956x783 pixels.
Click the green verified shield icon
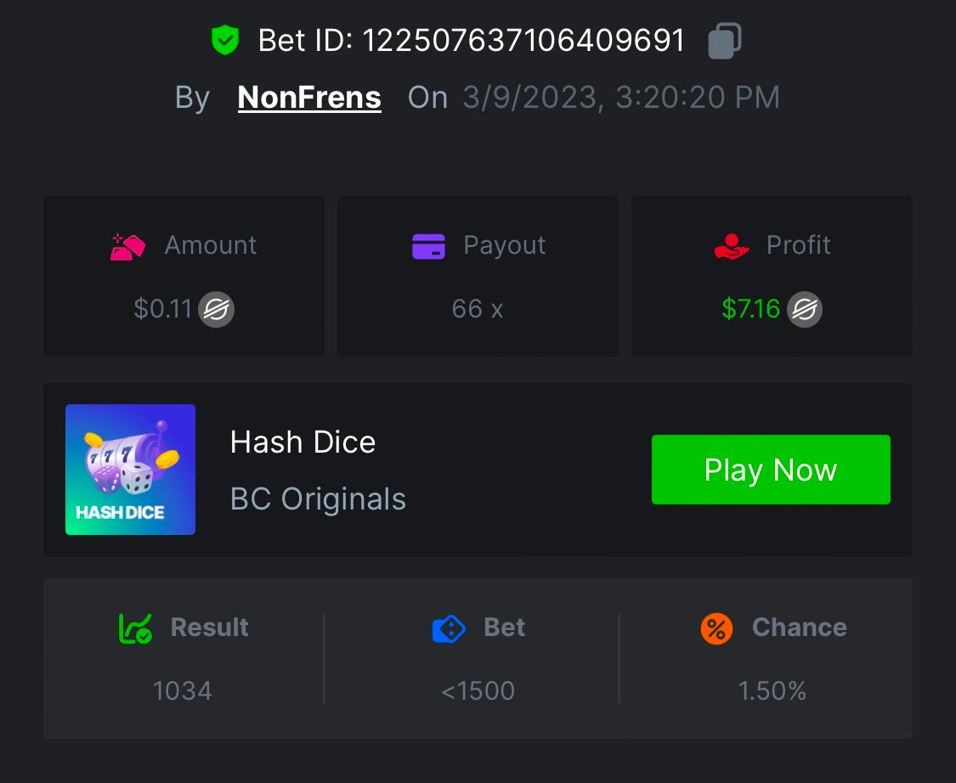click(x=225, y=40)
